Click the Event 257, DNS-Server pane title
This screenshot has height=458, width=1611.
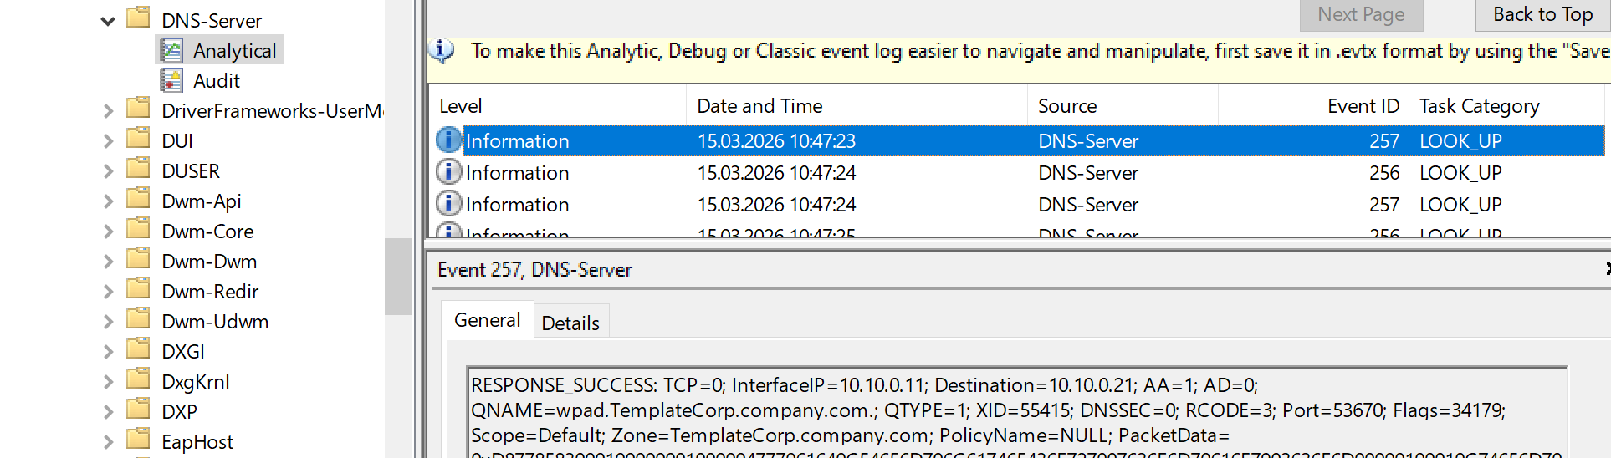(x=534, y=270)
